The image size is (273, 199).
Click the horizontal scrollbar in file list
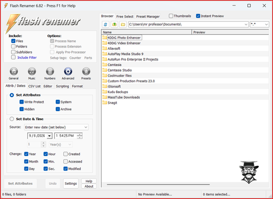click(x=158, y=184)
